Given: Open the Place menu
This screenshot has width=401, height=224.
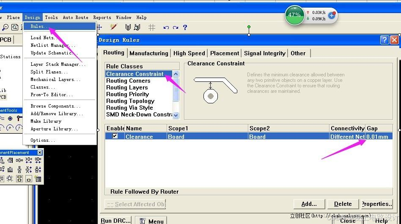Looking at the screenshot, I should 13,17.
